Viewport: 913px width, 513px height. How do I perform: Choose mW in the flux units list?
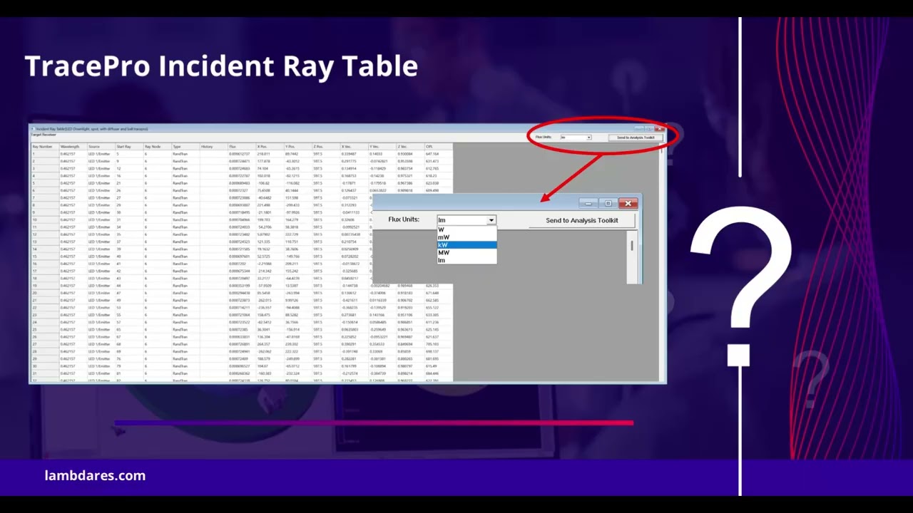(x=466, y=237)
